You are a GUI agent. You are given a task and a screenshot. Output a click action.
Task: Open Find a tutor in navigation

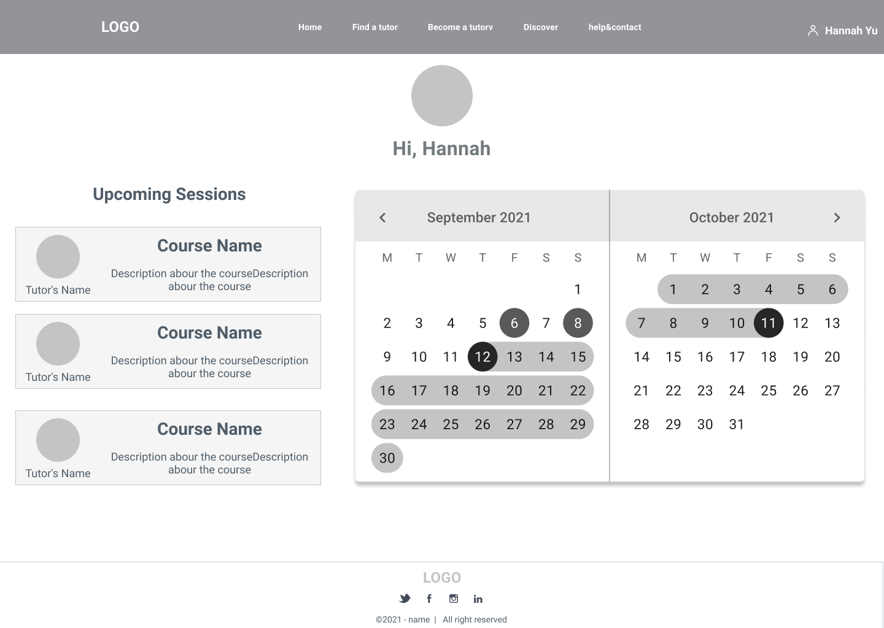pyautogui.click(x=375, y=27)
